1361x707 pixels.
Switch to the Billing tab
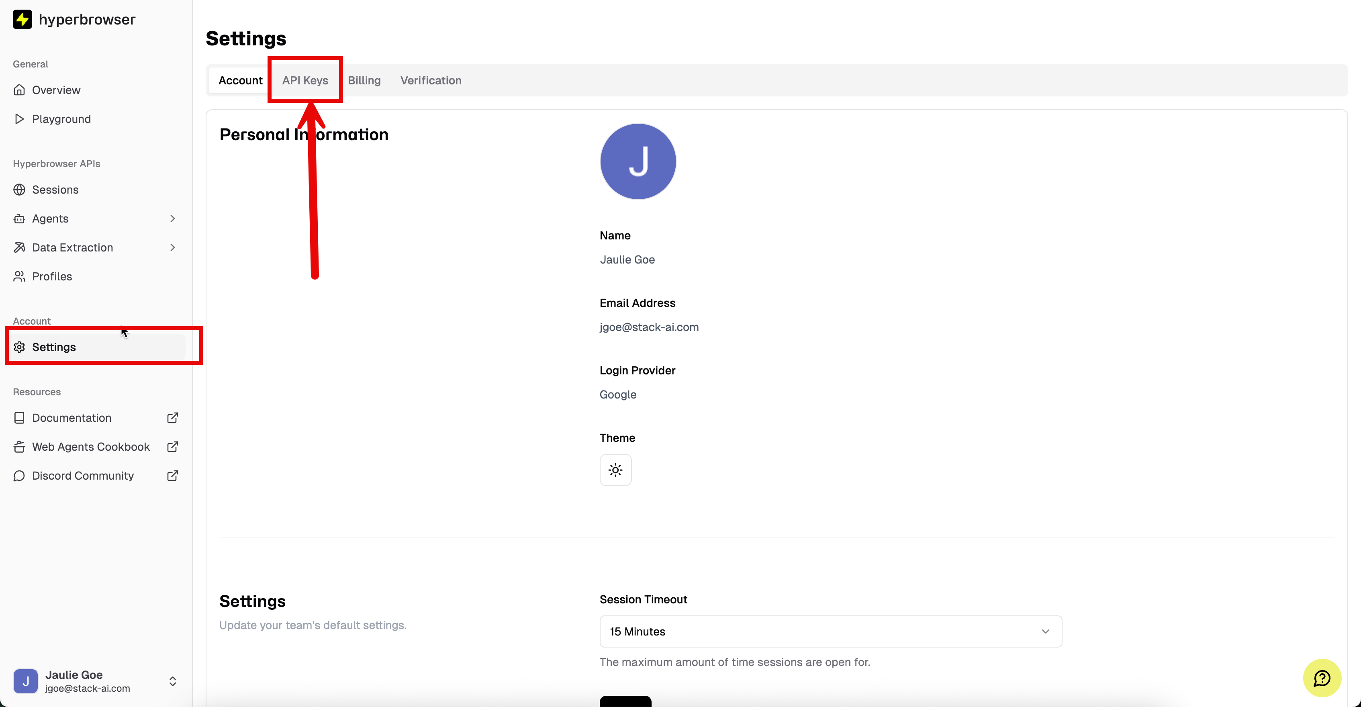tap(364, 80)
